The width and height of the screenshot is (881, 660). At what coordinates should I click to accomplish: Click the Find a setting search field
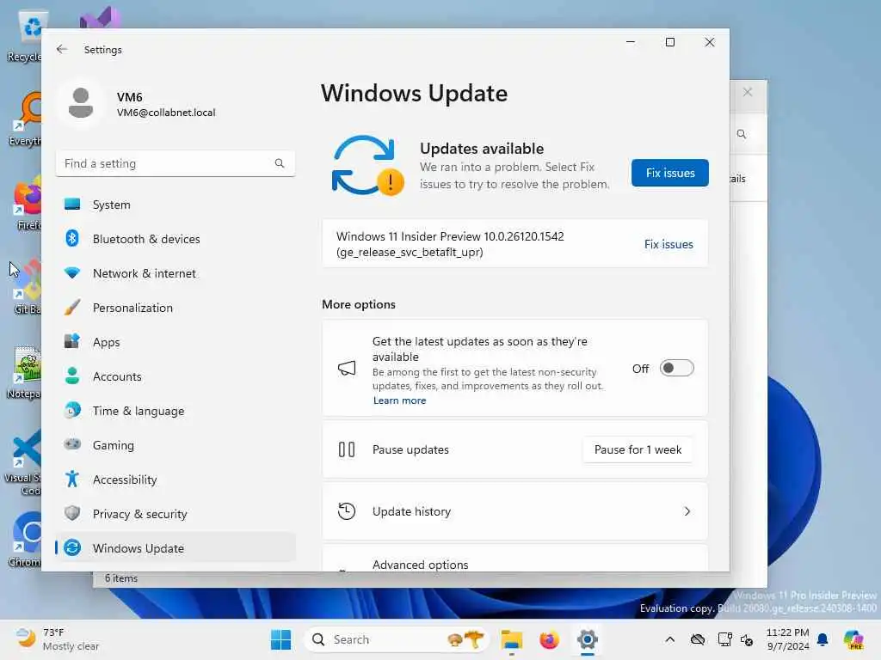pos(176,163)
